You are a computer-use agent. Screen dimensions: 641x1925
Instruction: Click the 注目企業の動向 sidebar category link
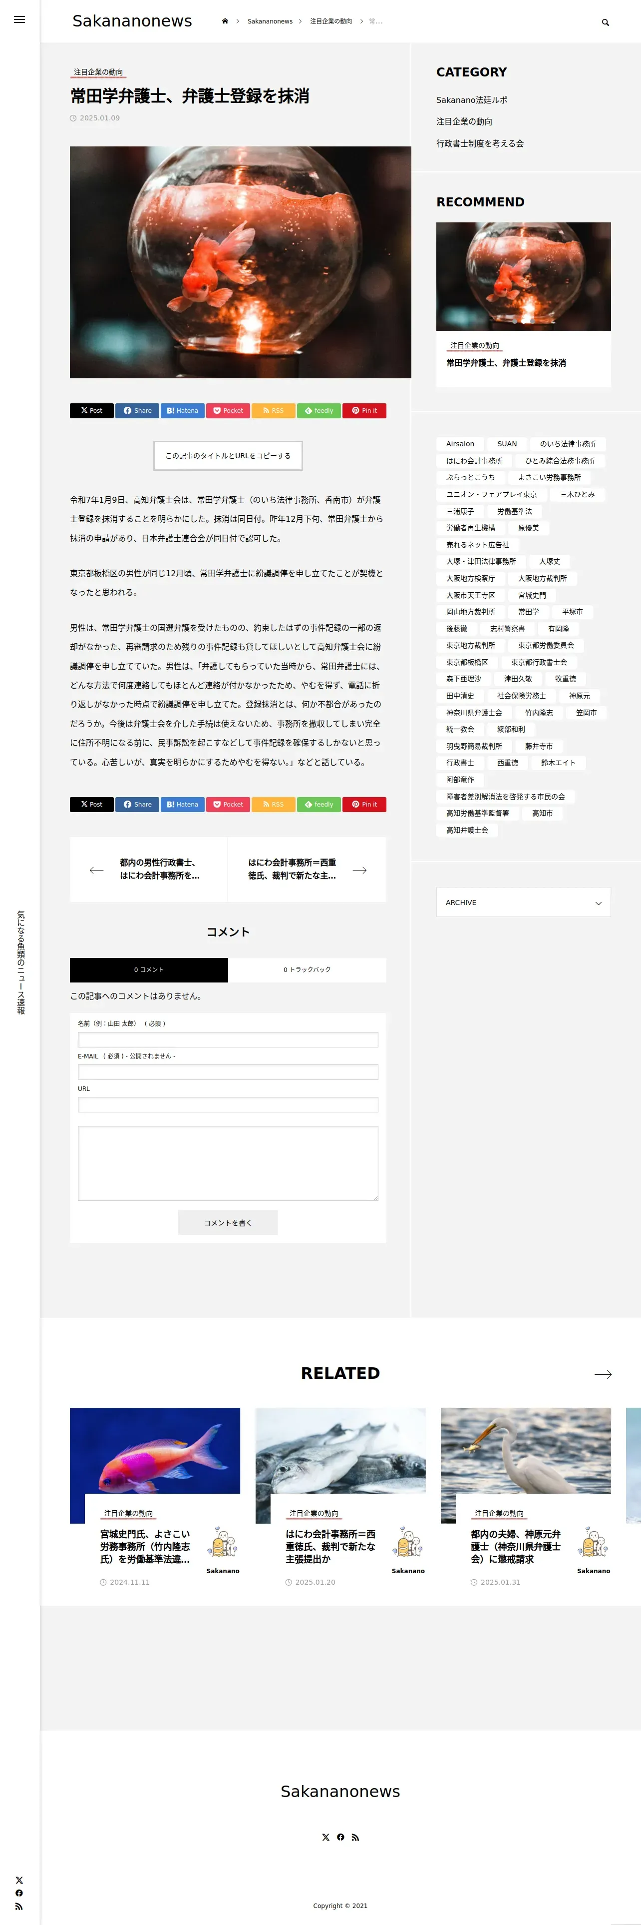464,121
